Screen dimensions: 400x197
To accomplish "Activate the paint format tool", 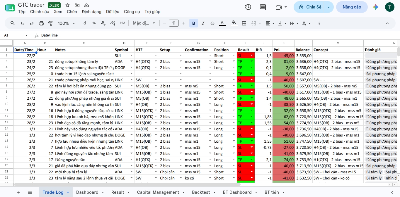I will (x=50, y=23).
